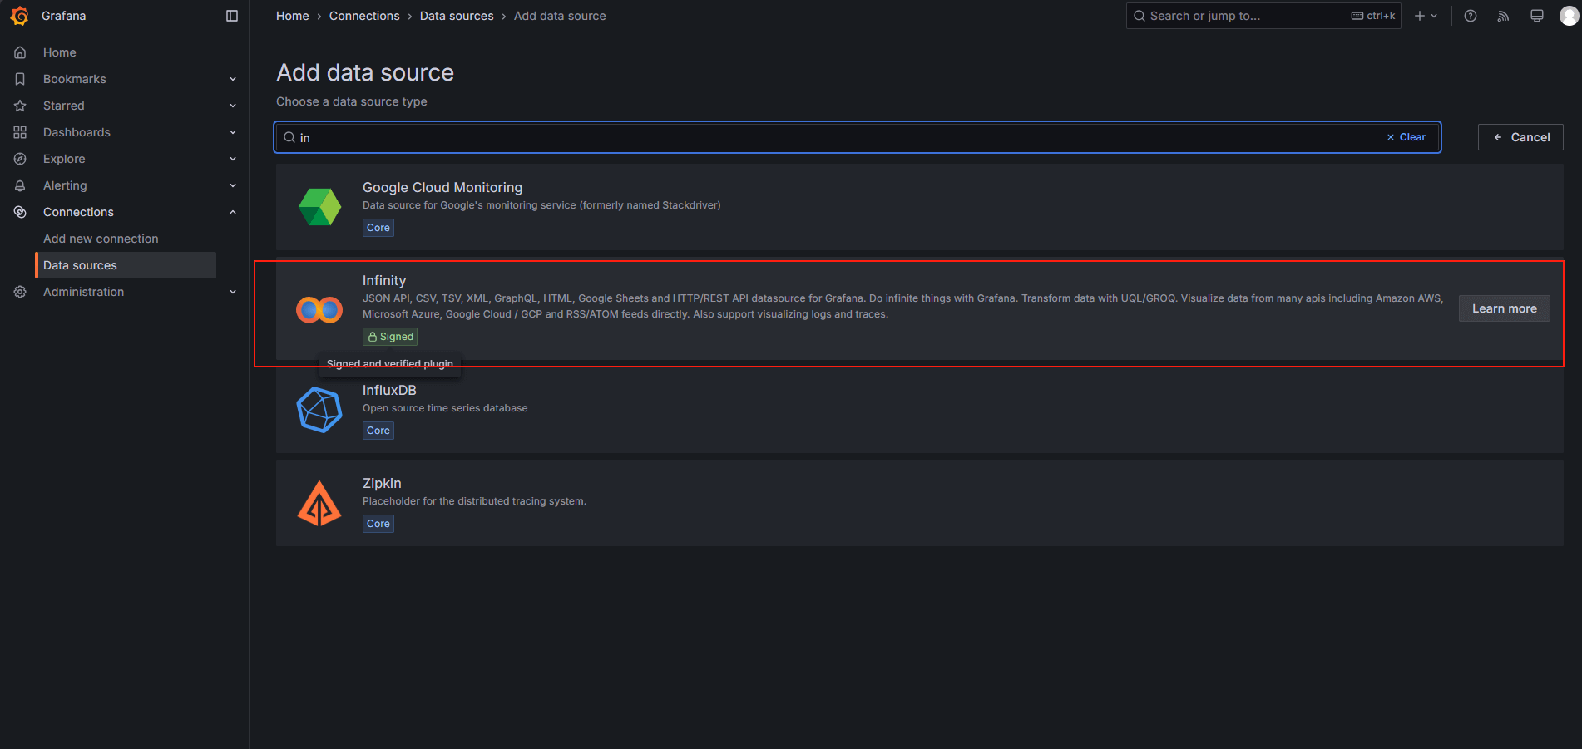This screenshot has width=1582, height=749.
Task: Open Add new connection menu item
Action: pyautogui.click(x=101, y=239)
